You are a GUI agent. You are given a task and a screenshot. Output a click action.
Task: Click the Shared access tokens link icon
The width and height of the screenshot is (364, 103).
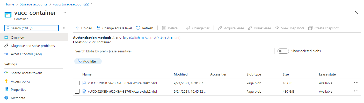click(6, 73)
